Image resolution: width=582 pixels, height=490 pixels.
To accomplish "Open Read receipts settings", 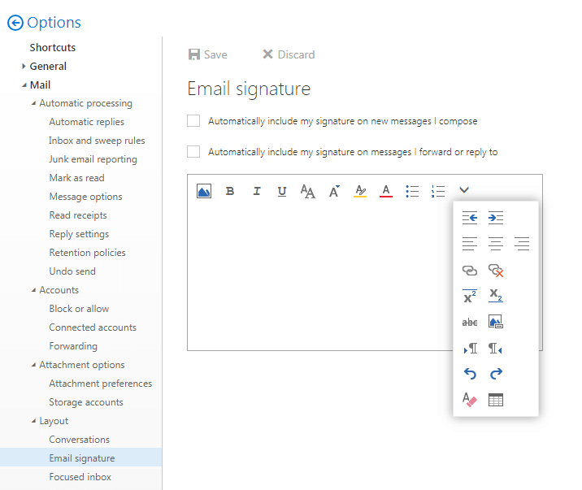I will click(x=78, y=215).
